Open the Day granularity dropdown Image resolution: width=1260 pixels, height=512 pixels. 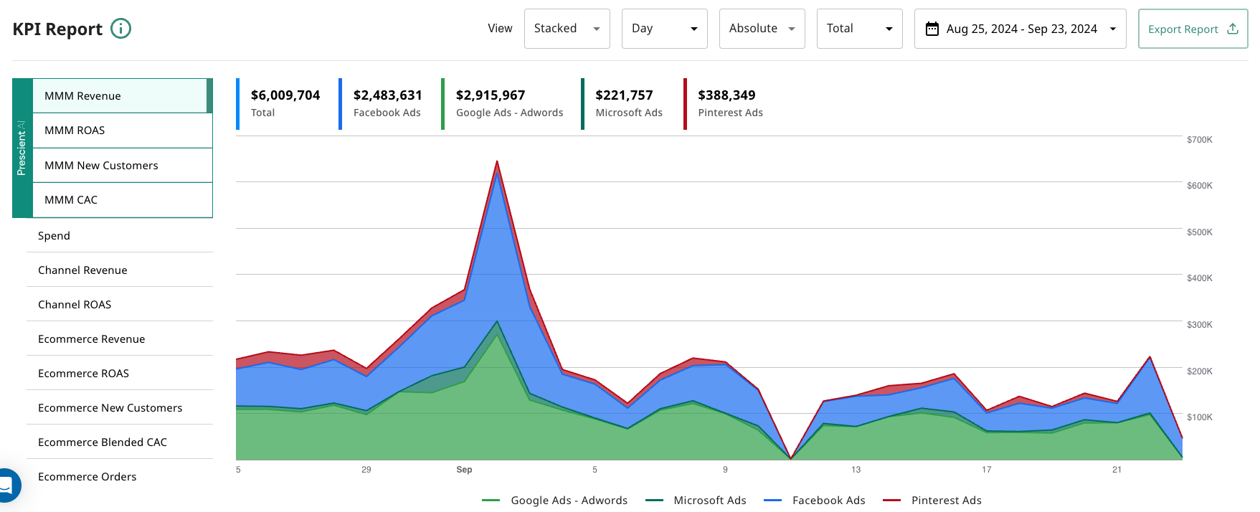[x=664, y=29]
